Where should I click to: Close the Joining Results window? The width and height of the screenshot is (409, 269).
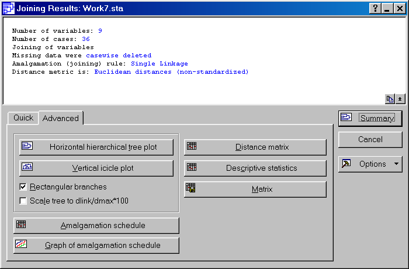pos(400,8)
